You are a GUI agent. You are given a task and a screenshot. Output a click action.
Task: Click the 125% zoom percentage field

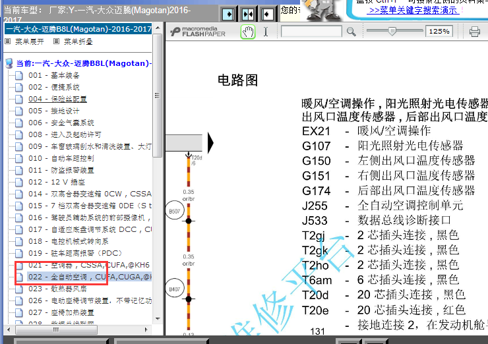click(x=439, y=32)
